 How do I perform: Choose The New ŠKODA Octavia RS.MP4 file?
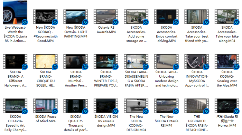(x=166, y=106)
